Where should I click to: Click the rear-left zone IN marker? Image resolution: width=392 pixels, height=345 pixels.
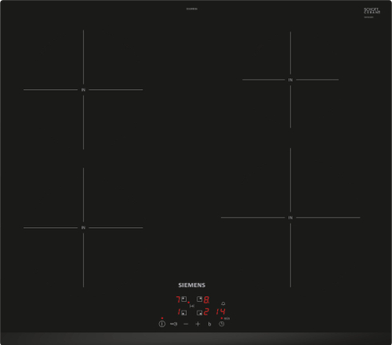tap(83, 90)
